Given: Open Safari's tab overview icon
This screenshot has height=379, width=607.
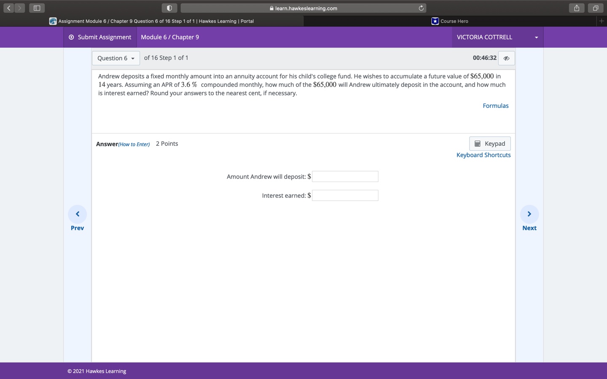Looking at the screenshot, I should (595, 8).
